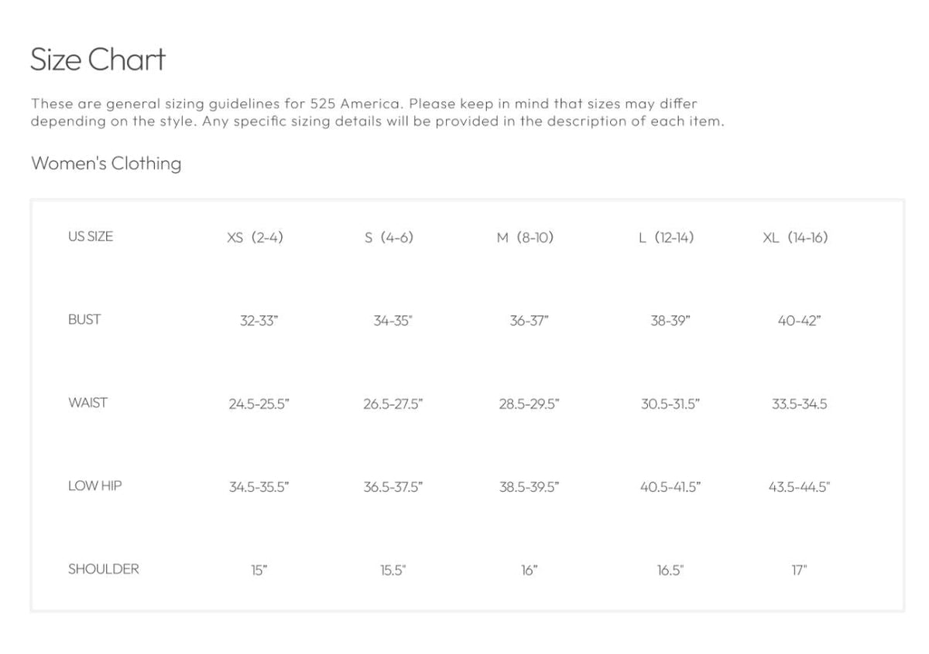The image size is (929, 654).
Task: Click the L (12-14) column header
Action: point(667,238)
